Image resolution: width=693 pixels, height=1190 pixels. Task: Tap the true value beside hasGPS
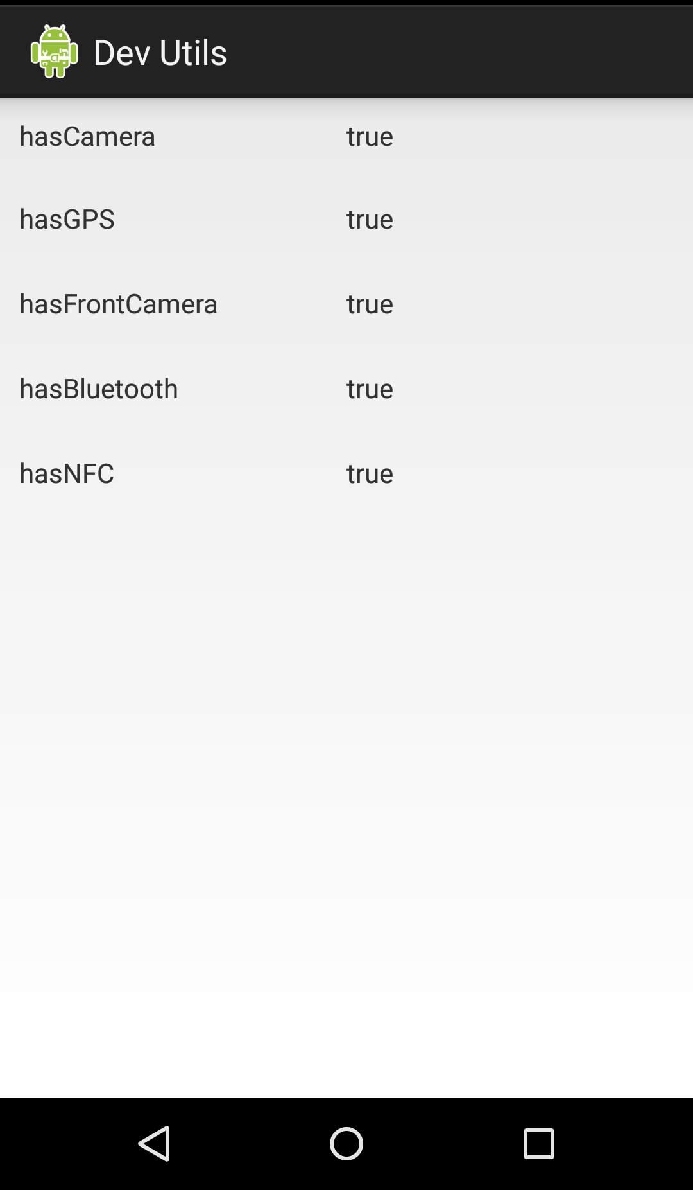pyautogui.click(x=370, y=219)
